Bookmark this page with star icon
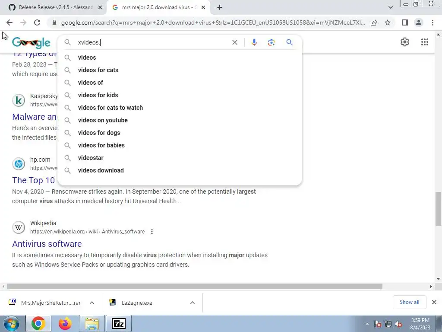The image size is (442, 332). point(388,22)
